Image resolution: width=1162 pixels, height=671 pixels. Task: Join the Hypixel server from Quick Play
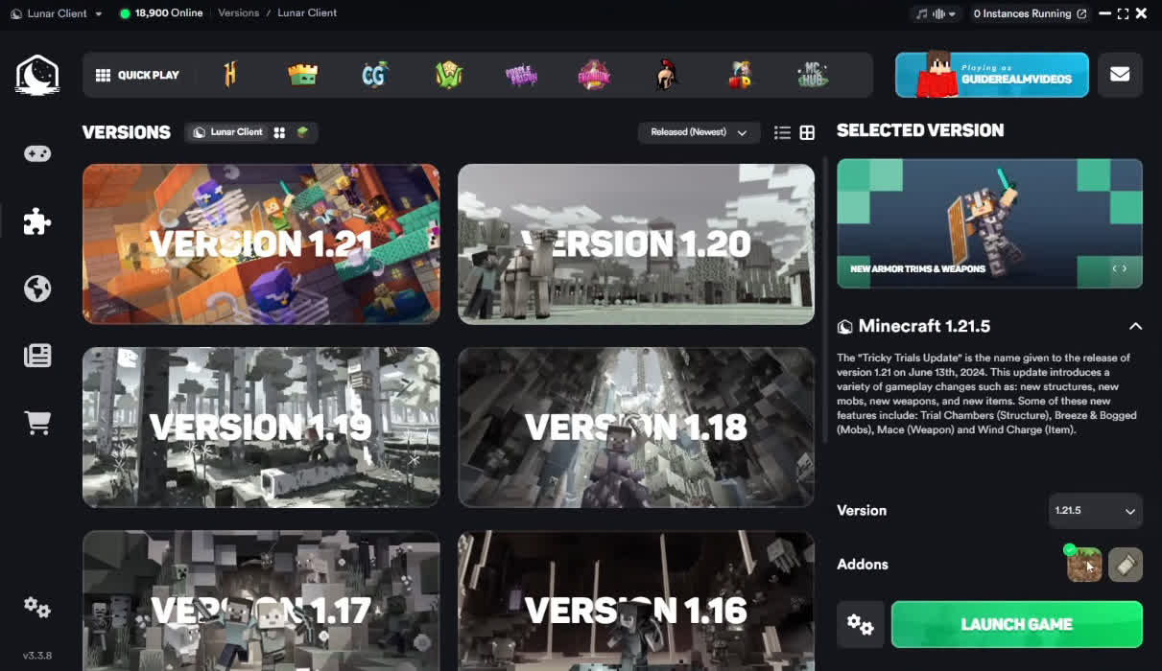coord(230,75)
